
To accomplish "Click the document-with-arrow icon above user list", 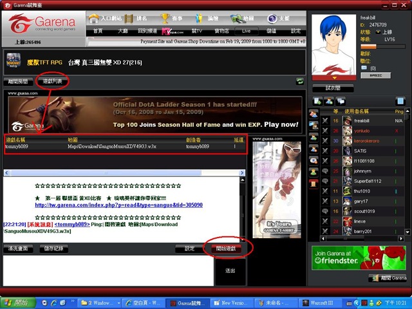I will coord(318,101).
